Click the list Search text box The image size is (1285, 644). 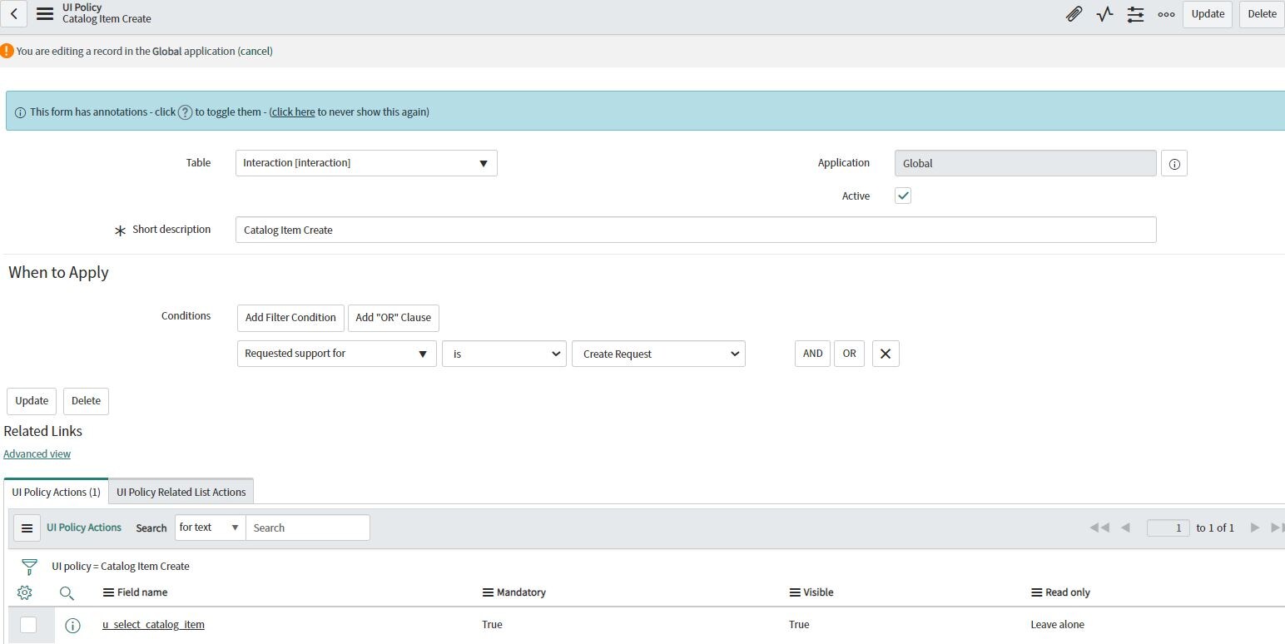308,528
